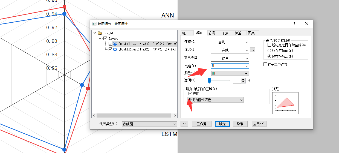Click the line color swatch preview
339x153 pixels.
tap(214, 73)
